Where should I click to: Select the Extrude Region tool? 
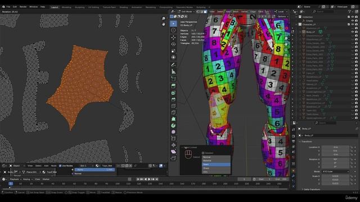coord(174,86)
